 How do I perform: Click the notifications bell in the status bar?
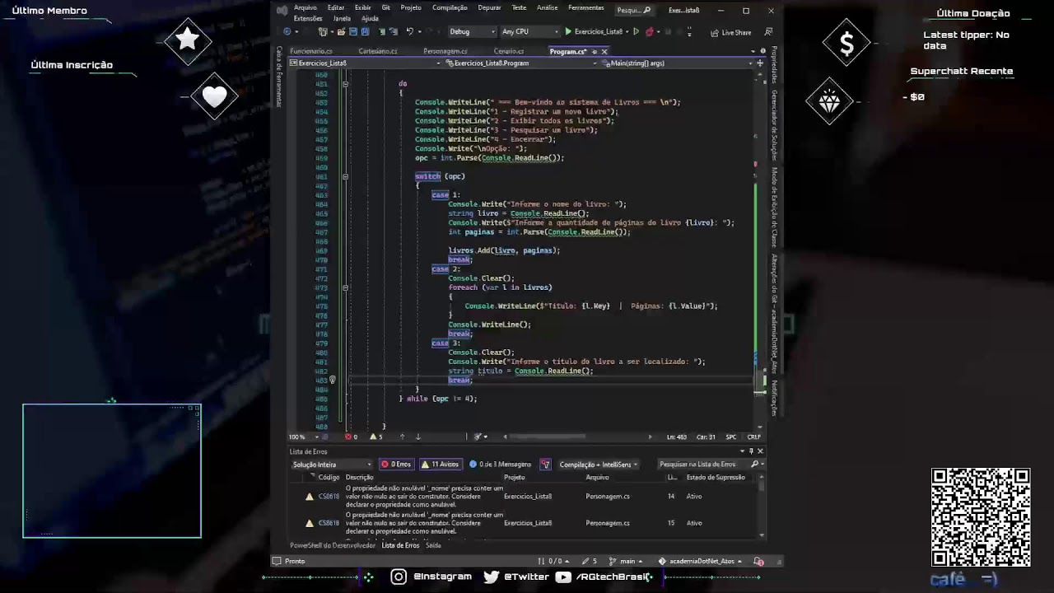(x=758, y=562)
